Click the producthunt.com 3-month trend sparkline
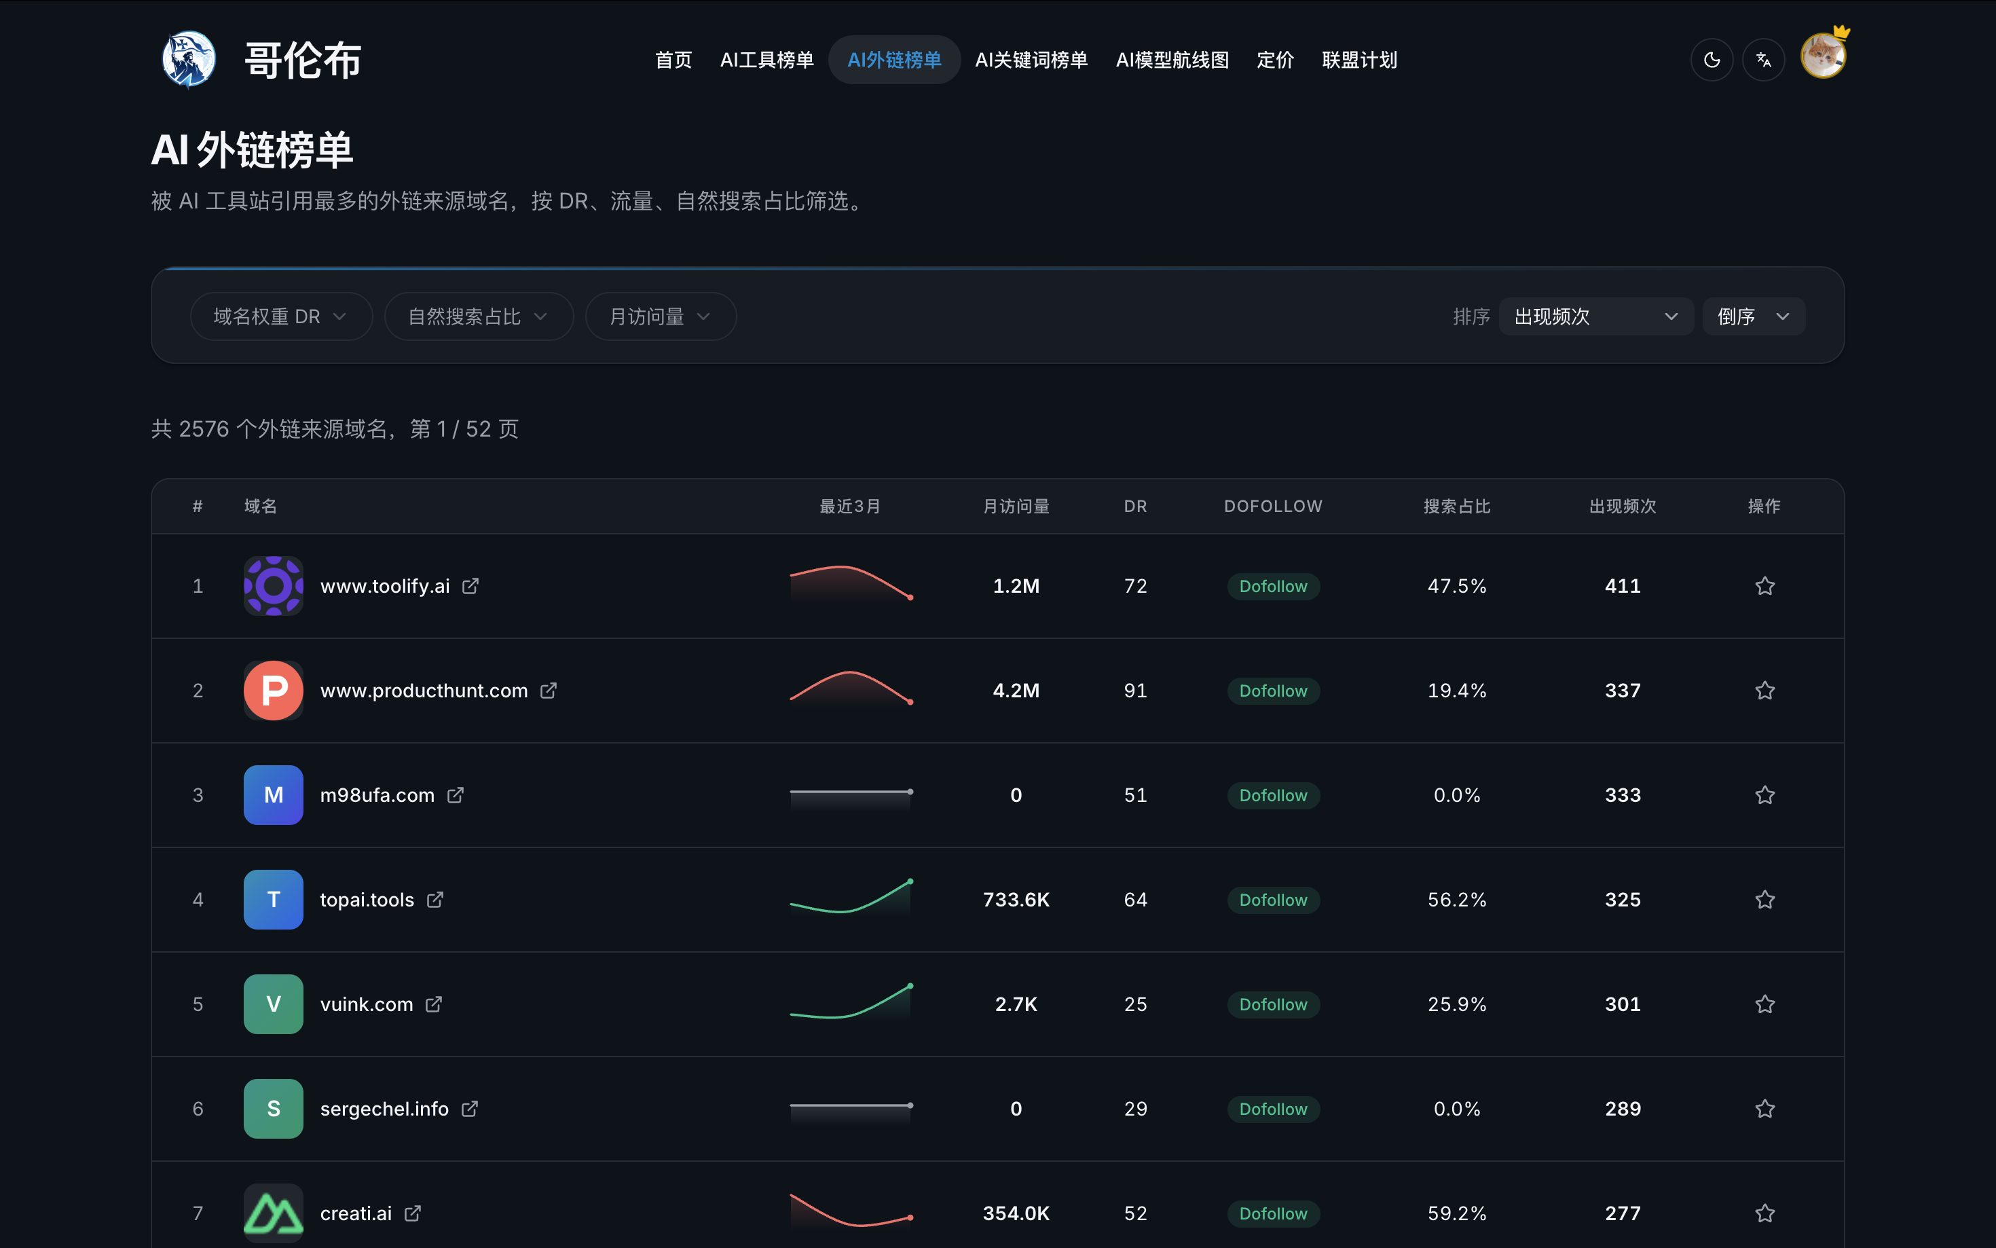This screenshot has width=1996, height=1248. 851,690
